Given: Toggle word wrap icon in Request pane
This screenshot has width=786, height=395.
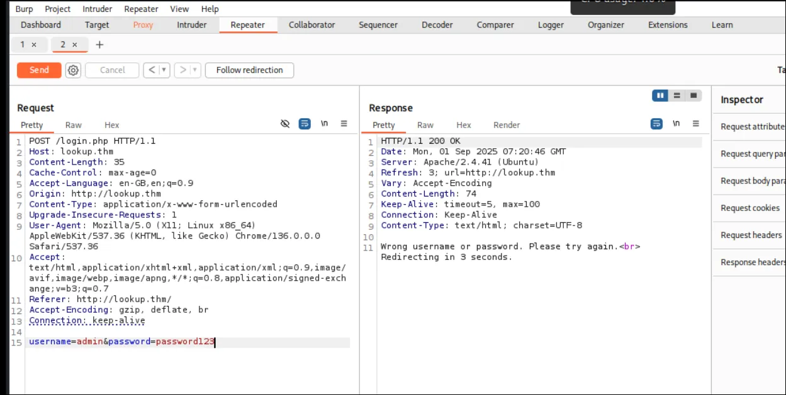Looking at the screenshot, I should [x=305, y=124].
